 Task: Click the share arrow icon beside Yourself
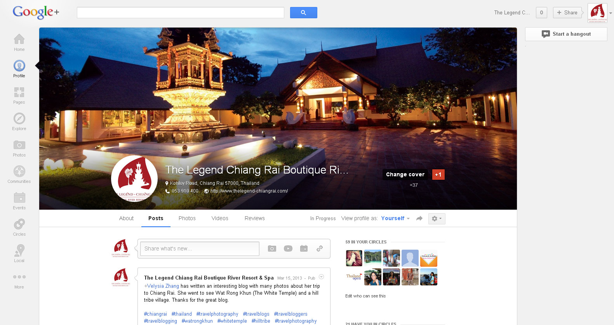pos(419,219)
